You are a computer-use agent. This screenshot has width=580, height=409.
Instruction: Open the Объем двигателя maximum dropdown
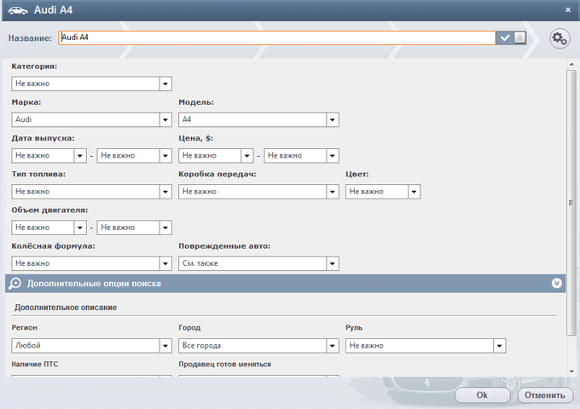pyautogui.click(x=134, y=228)
